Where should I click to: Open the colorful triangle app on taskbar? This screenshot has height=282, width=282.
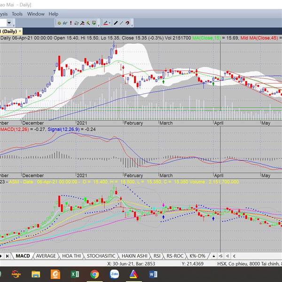pos(134,274)
